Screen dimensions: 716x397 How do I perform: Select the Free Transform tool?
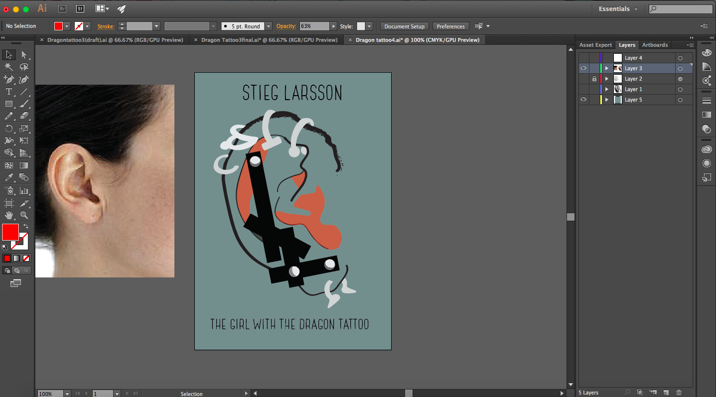(x=24, y=140)
